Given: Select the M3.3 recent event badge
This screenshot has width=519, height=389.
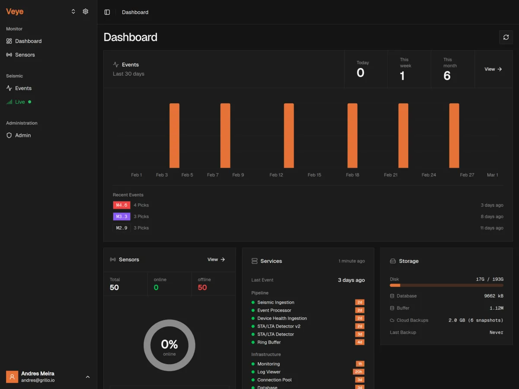Looking at the screenshot, I should pyautogui.click(x=122, y=217).
